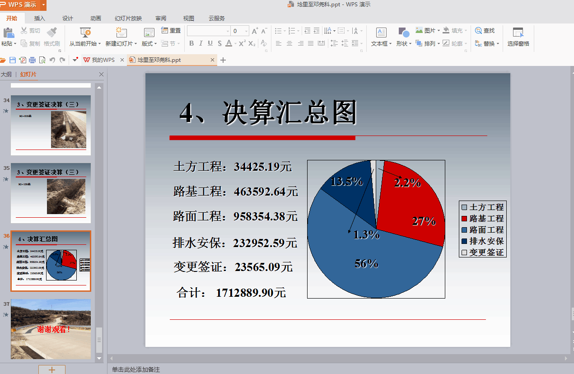Screen dimensions: 574x374
Task: Click the Undo arrow icon
Action: pos(52,60)
